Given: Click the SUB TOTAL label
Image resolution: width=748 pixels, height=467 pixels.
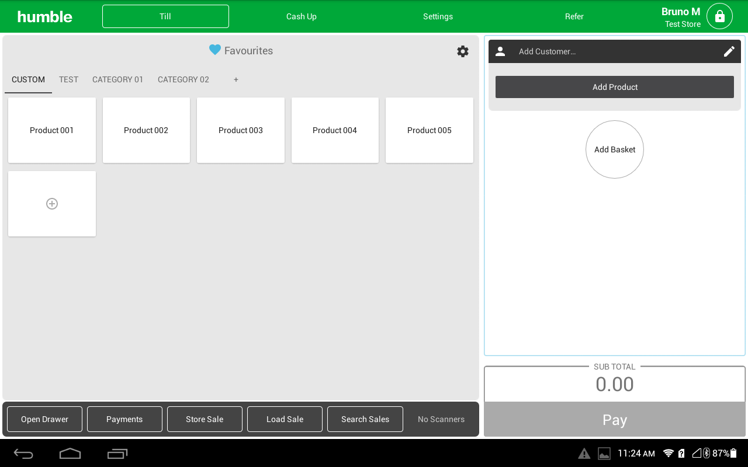Looking at the screenshot, I should click(x=615, y=367).
